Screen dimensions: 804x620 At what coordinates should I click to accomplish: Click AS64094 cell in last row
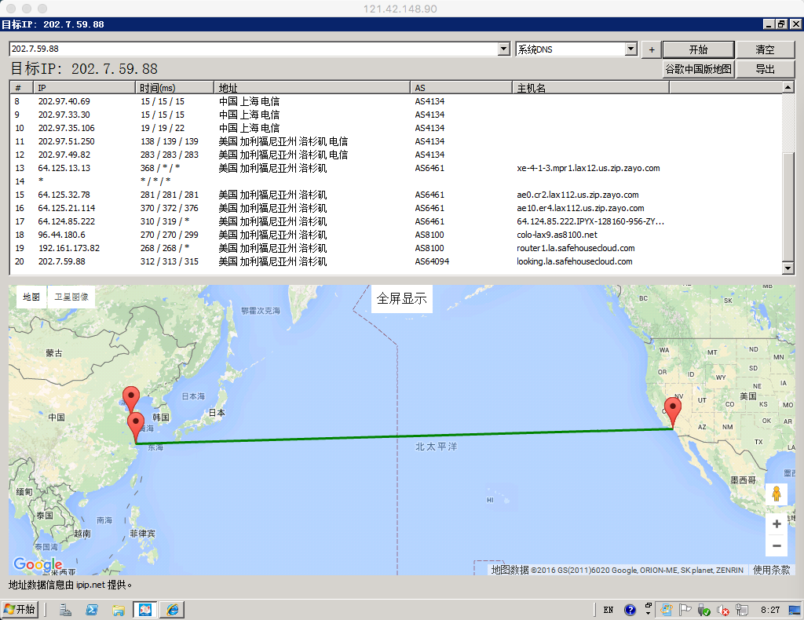[x=432, y=261]
